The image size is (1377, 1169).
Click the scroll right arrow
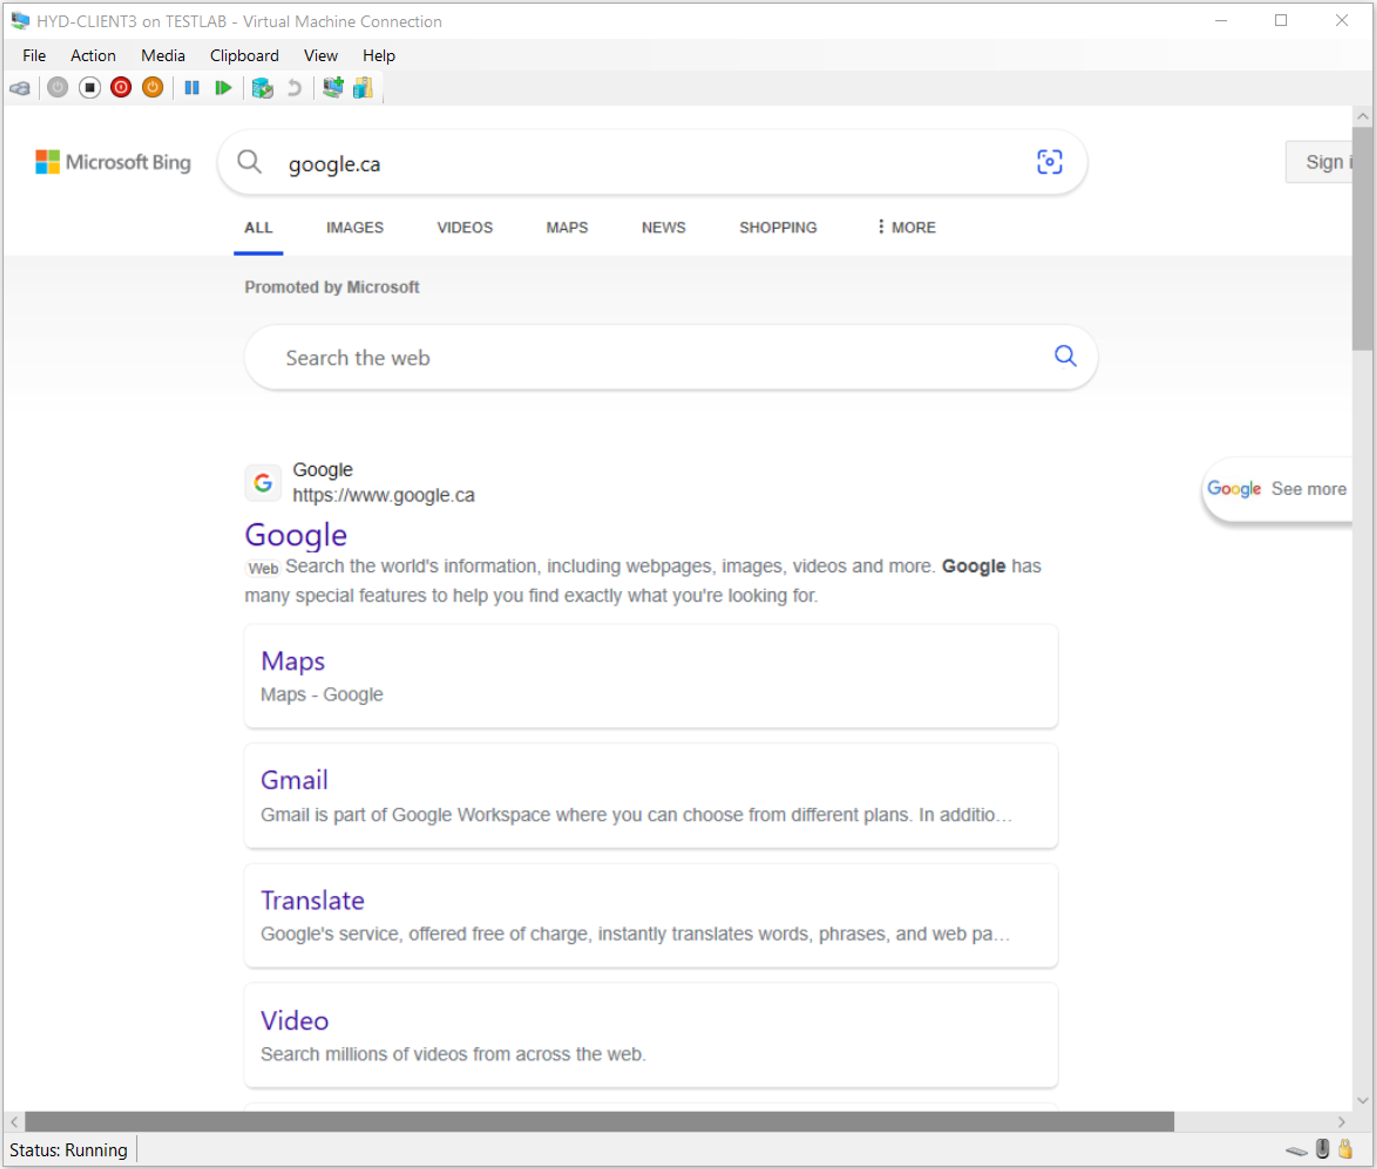[1342, 1122]
